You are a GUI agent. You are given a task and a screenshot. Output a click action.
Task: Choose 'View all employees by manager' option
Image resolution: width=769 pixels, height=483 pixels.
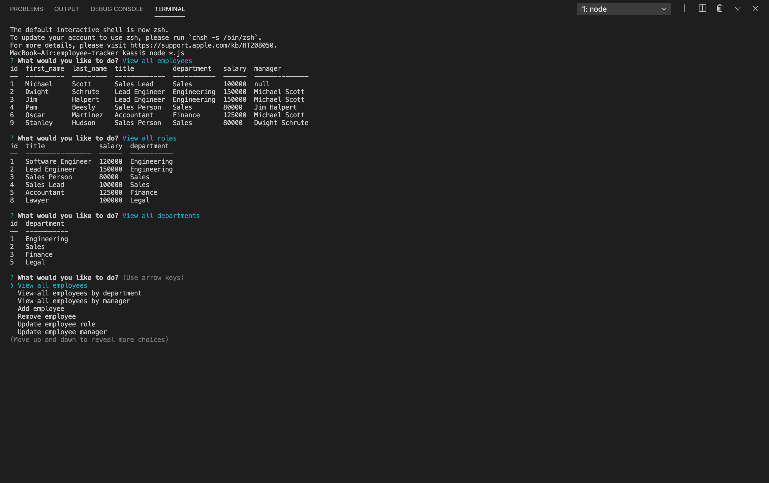coord(74,301)
